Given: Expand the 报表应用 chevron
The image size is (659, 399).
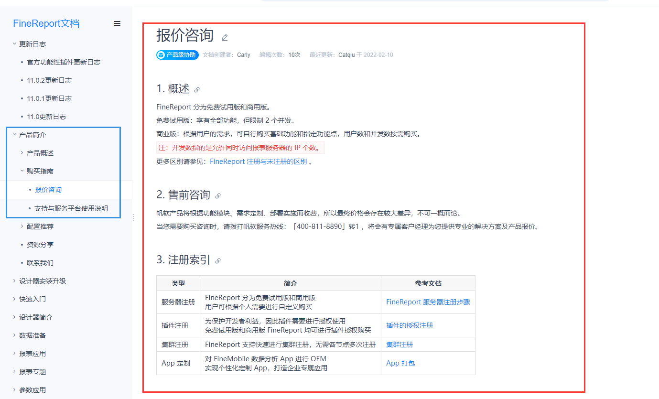Looking at the screenshot, I should click(x=14, y=354).
